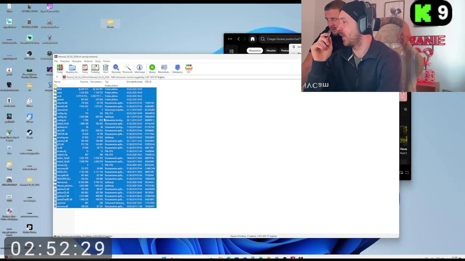
Task: Select the mark folder row
Action: point(105,93)
